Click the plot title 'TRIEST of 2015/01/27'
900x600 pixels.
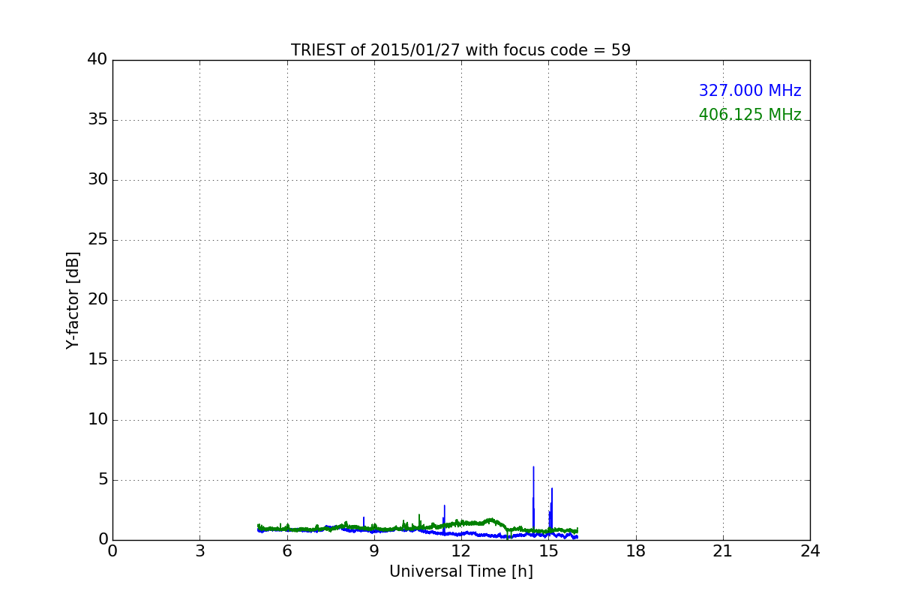(460, 50)
